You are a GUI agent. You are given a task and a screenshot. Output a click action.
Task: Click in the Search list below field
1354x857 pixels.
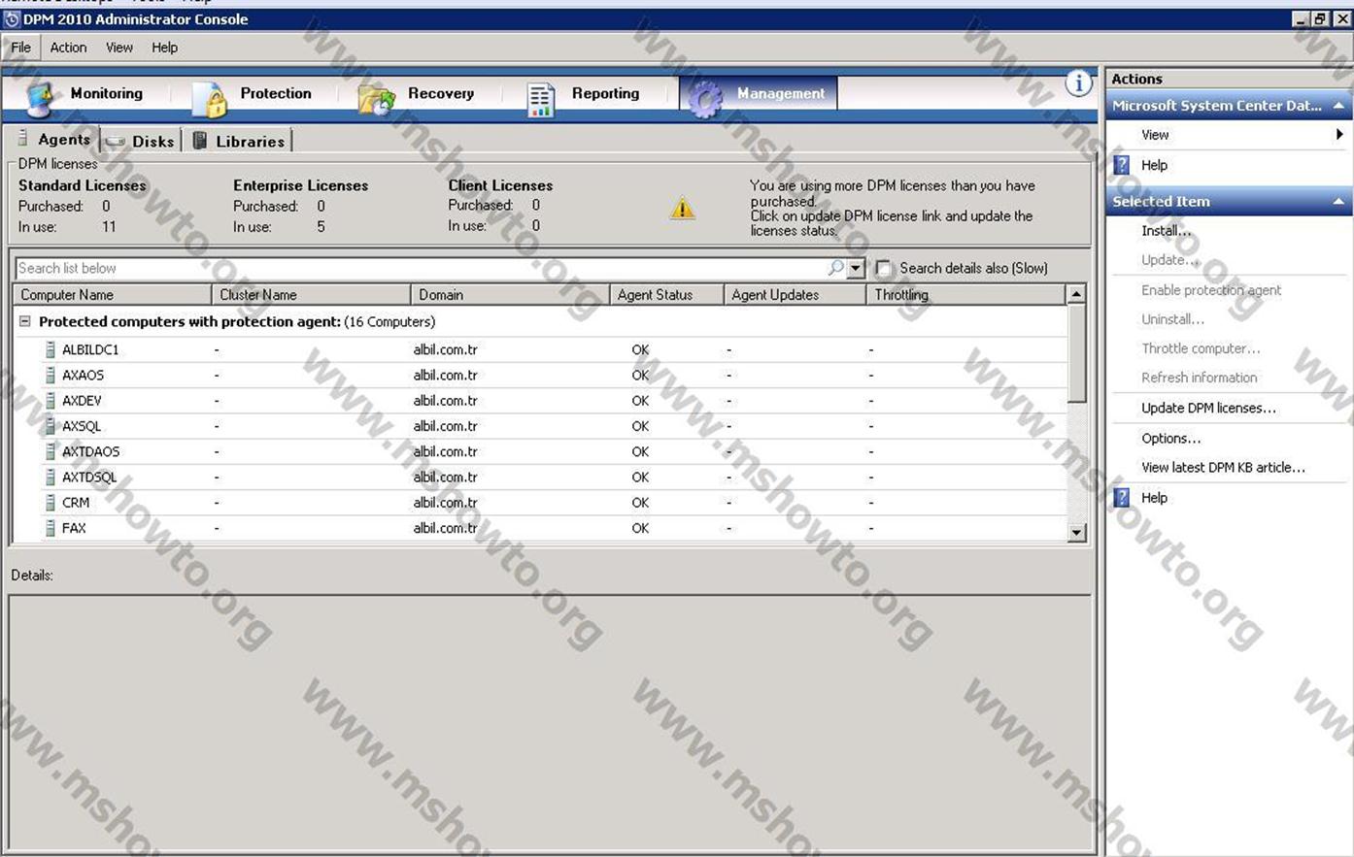pyautogui.click(x=420, y=268)
